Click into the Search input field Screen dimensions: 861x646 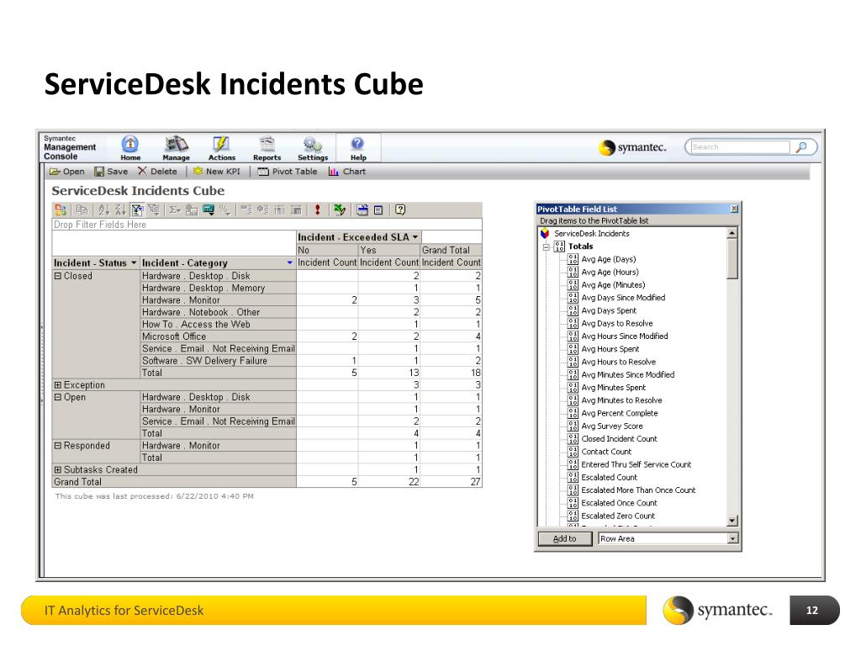[x=740, y=146]
